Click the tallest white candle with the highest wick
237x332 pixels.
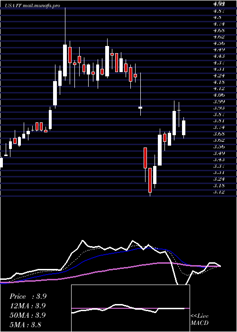tap(65, 60)
